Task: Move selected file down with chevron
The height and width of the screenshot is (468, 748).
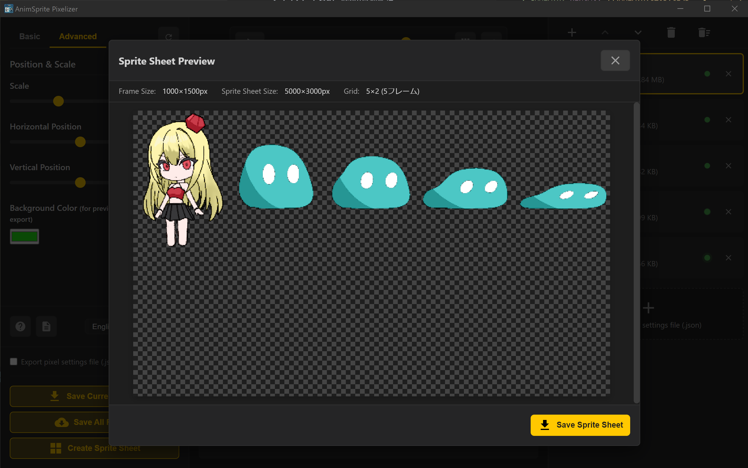Action: click(x=638, y=32)
